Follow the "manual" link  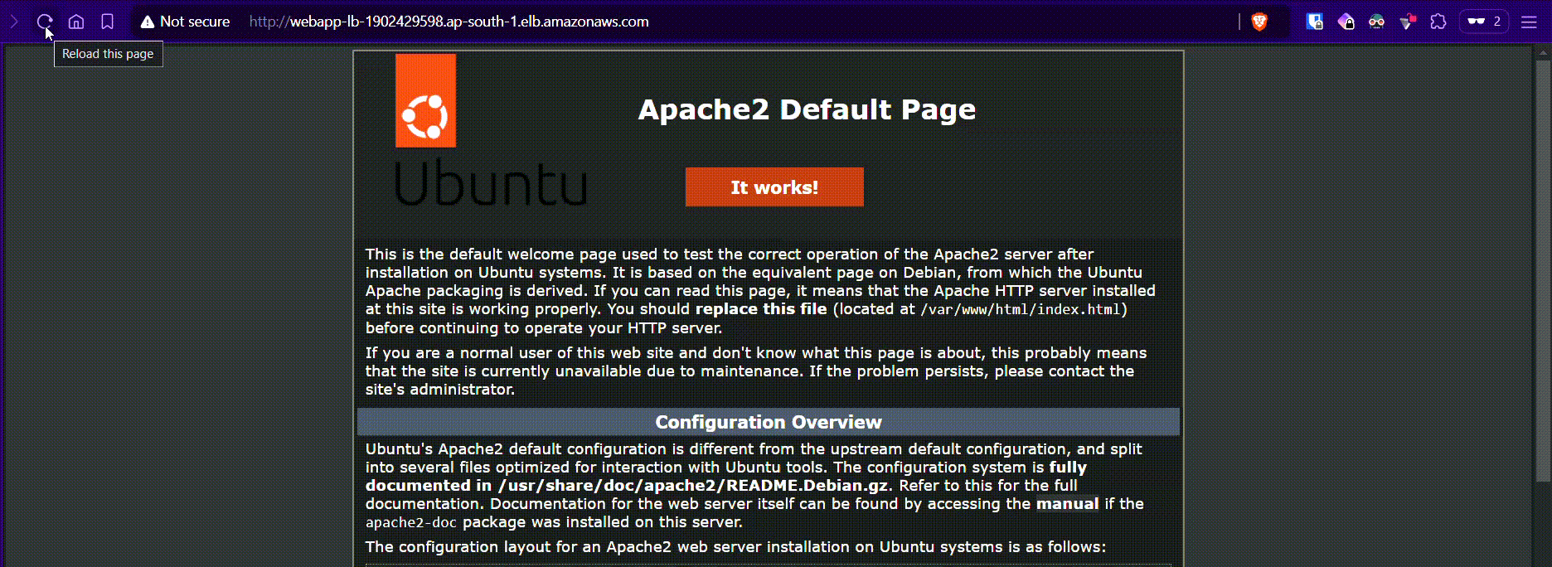click(1067, 504)
